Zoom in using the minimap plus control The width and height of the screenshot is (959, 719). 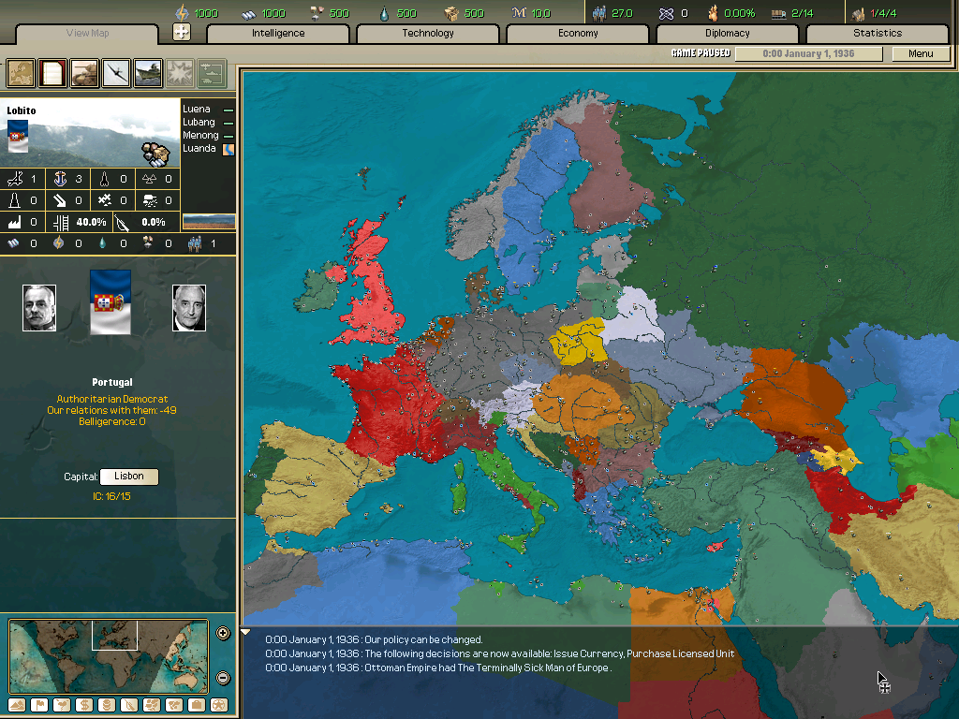pos(223,633)
